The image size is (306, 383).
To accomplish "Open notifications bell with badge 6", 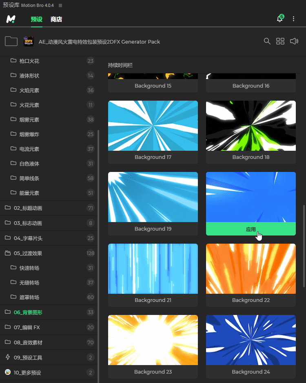I will [280, 18].
